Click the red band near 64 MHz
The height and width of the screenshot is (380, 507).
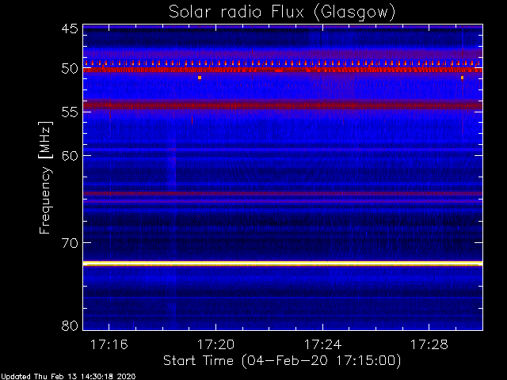[283, 193]
